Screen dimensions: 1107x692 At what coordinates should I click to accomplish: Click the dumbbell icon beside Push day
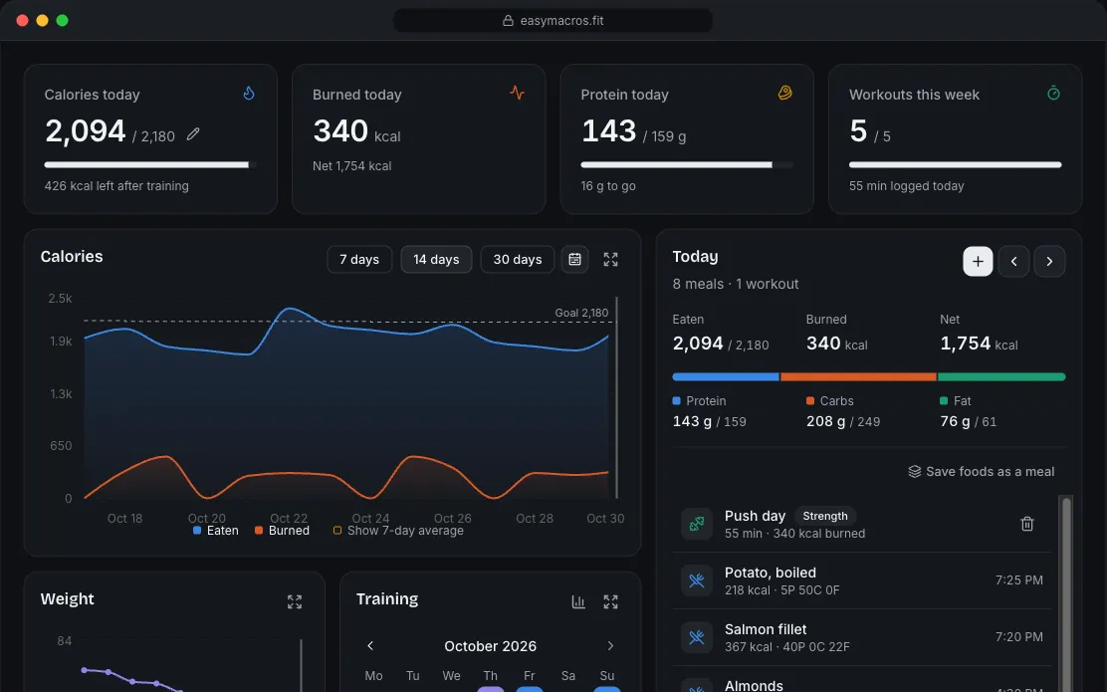(x=697, y=524)
